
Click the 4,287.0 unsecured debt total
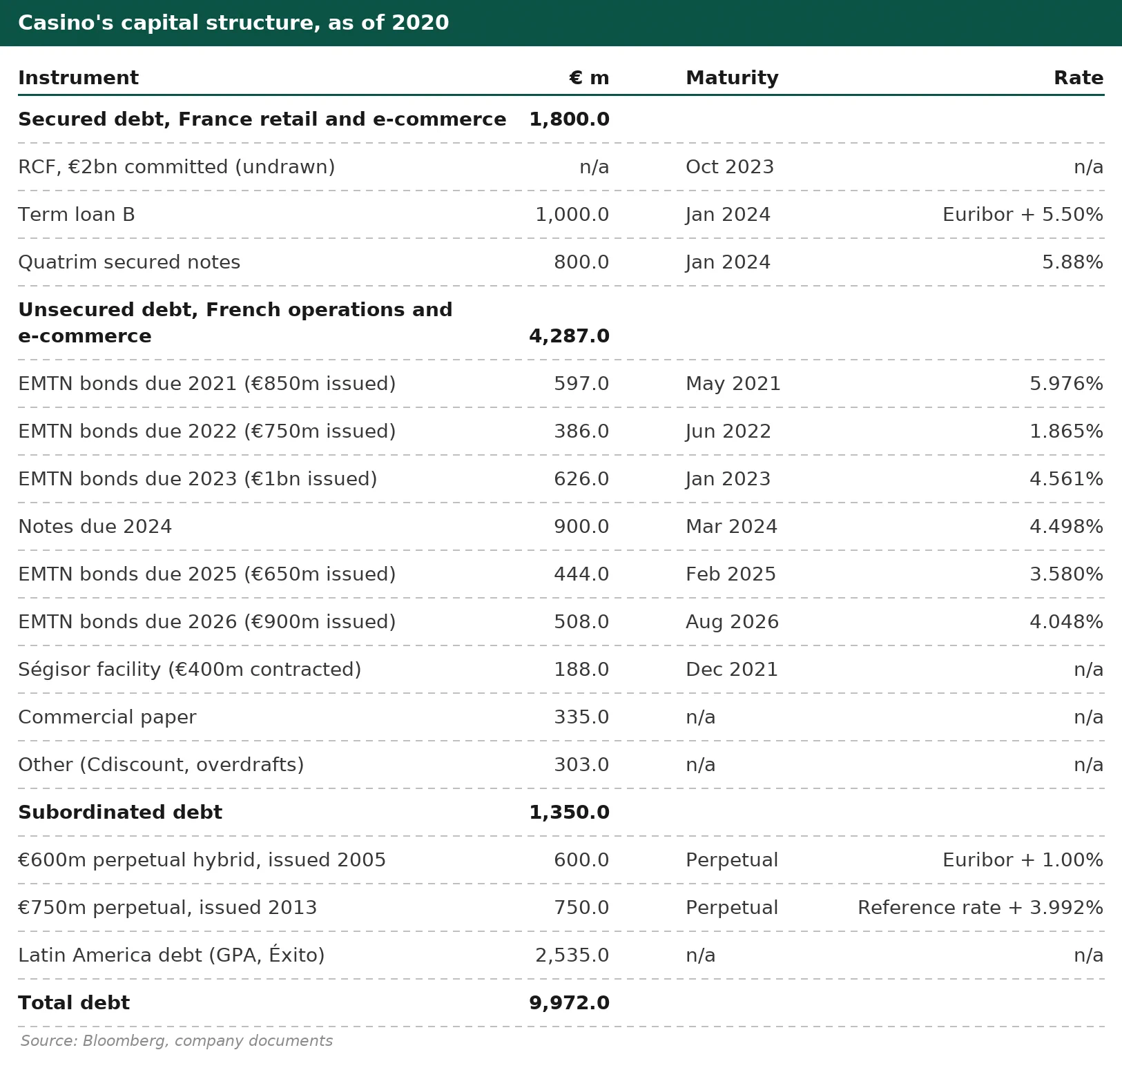[569, 336]
